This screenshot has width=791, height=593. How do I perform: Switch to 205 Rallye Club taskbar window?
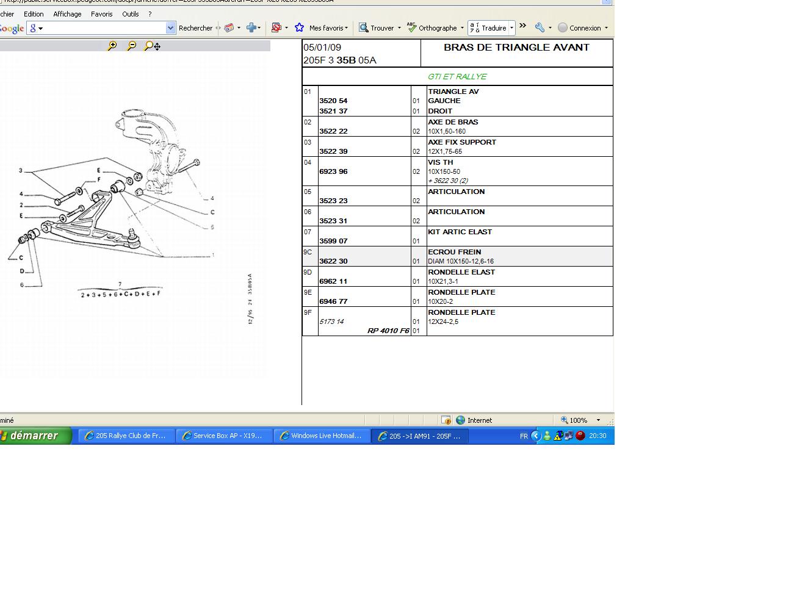[x=126, y=436]
